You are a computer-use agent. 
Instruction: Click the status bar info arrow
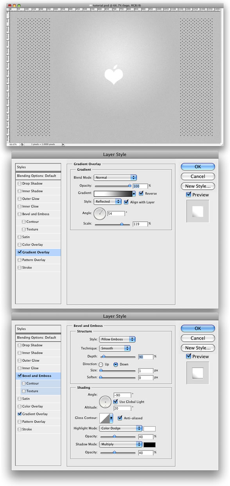63,144
